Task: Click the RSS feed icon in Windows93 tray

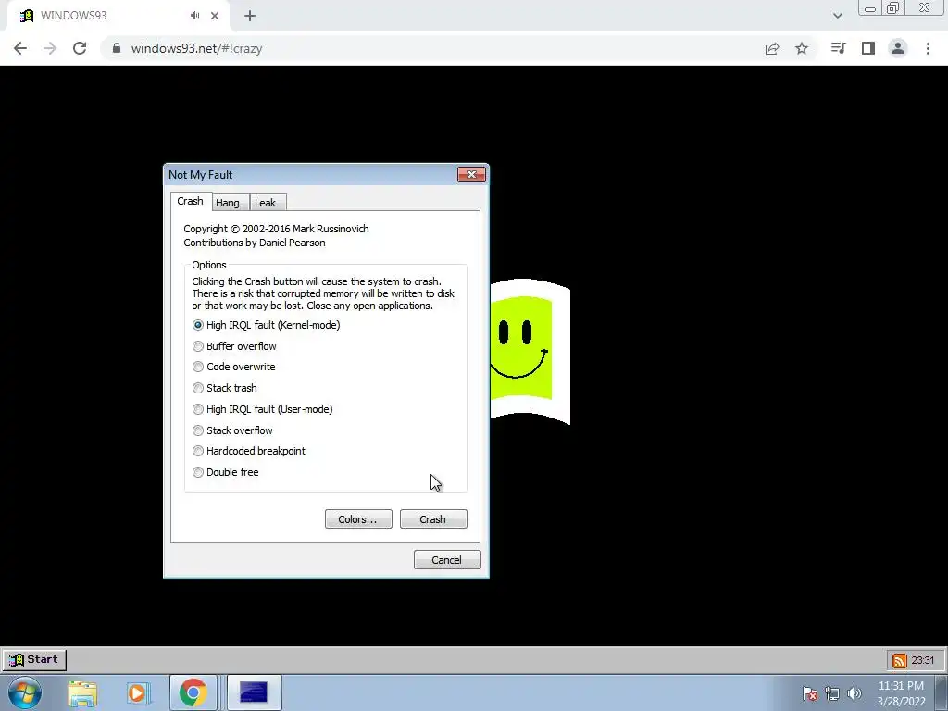Action: (x=900, y=660)
